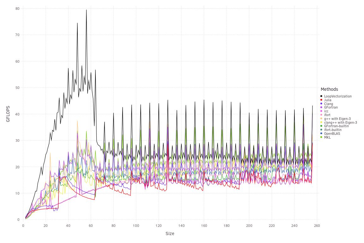The height and width of the screenshot is (243, 364).
Task: Click the yellow clang++ with Eigen-3 dot
Action: [321, 122]
